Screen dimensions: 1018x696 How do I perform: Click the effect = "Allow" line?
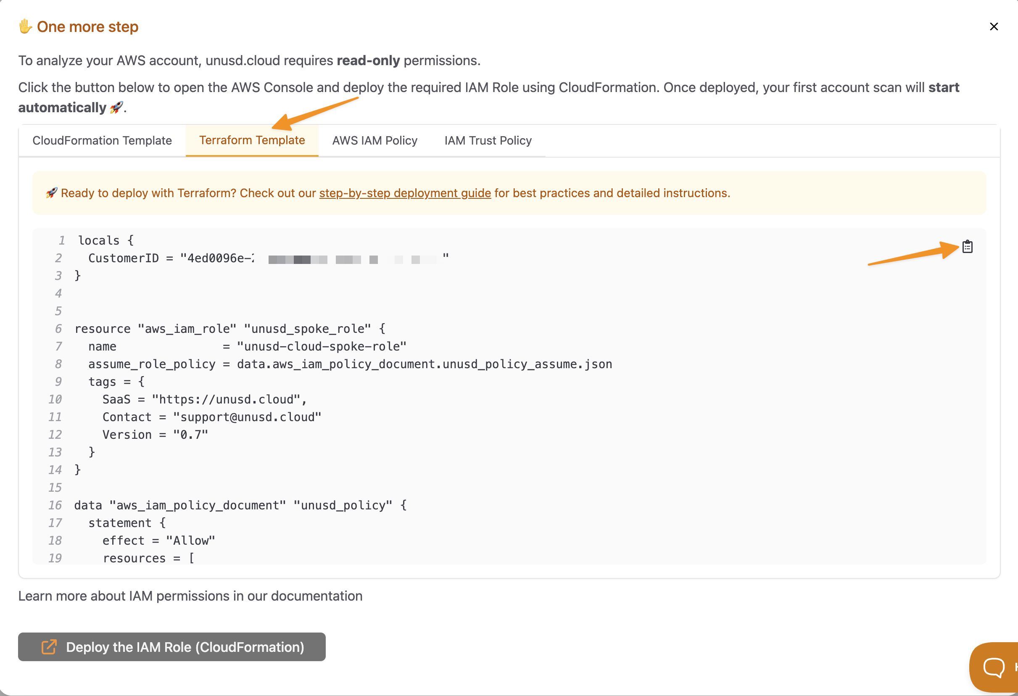158,540
